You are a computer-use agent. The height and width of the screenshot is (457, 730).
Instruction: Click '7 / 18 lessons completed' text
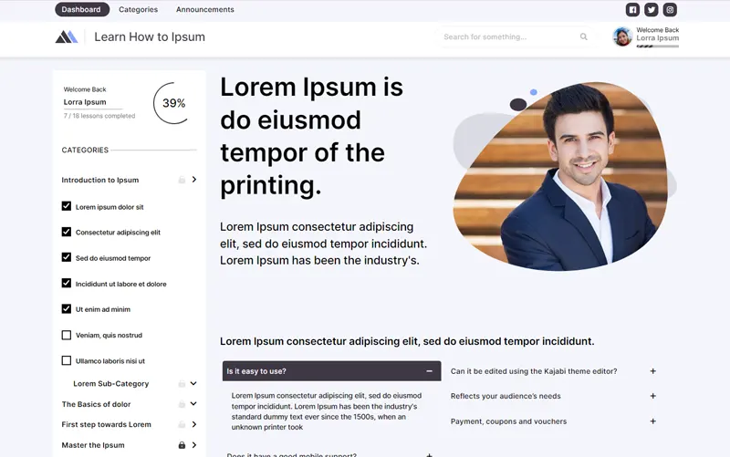[x=99, y=116]
